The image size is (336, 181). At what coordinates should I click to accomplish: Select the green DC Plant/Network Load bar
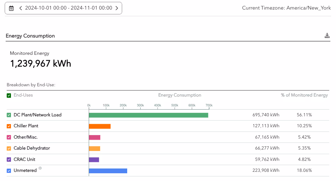pos(148,115)
